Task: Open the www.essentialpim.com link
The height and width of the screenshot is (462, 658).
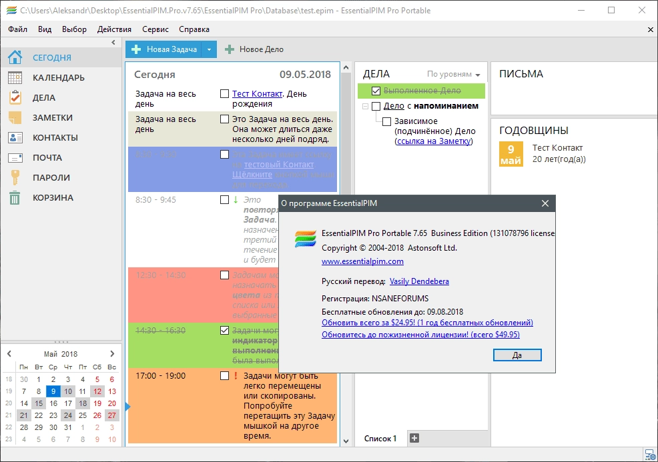Action: pos(362,261)
